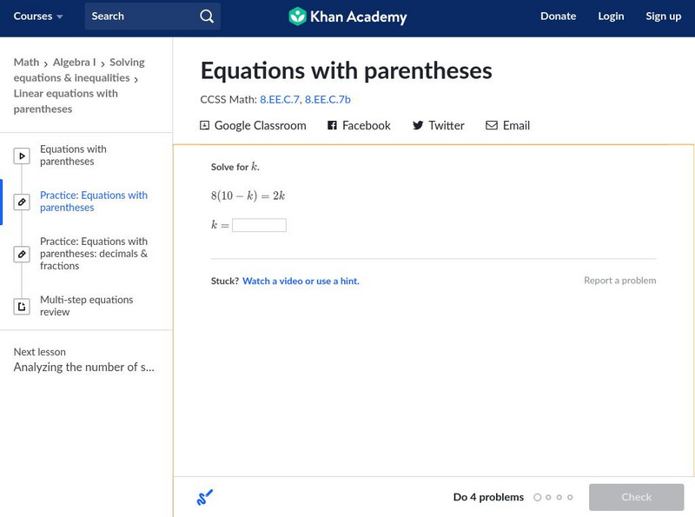Share to Google Classroom
Screen dimensions: 695x517
(207, 125)
